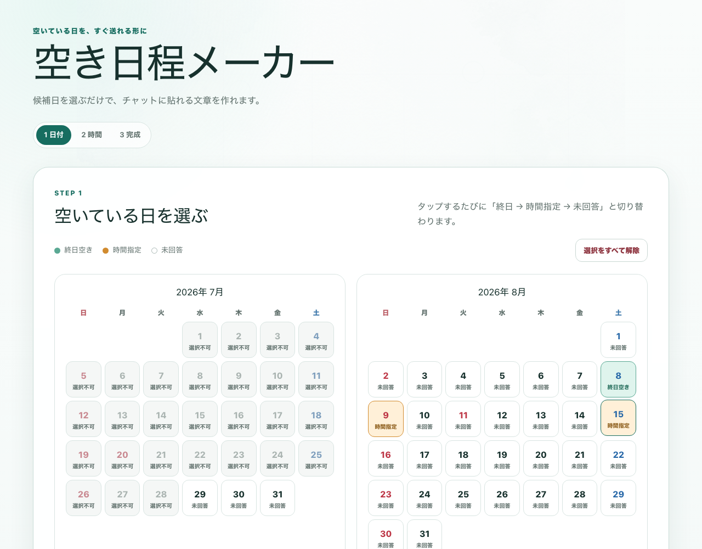Click orange 時間指定 legend dot
Viewport: 702px width, 549px height.
[x=105, y=251]
